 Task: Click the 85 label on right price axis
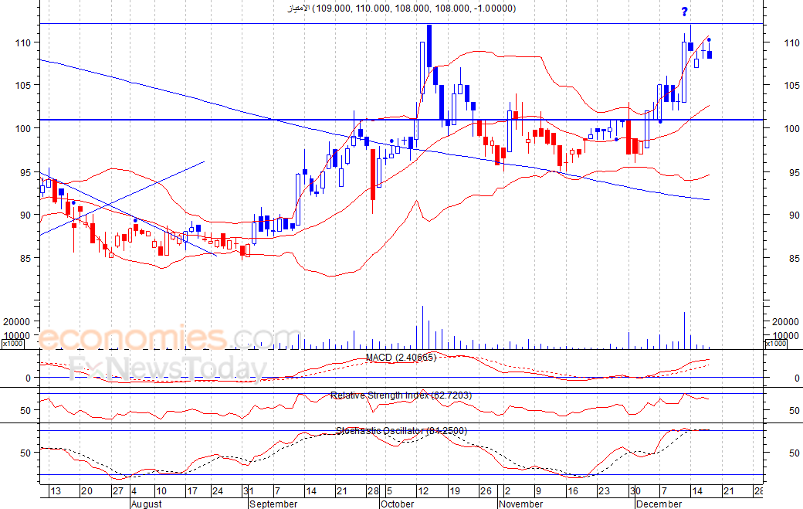[x=795, y=259]
